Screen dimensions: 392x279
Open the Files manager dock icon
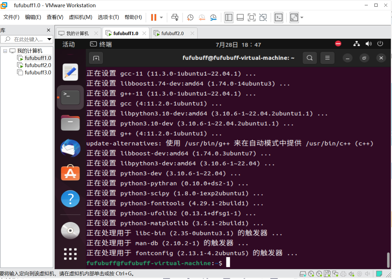click(x=70, y=123)
